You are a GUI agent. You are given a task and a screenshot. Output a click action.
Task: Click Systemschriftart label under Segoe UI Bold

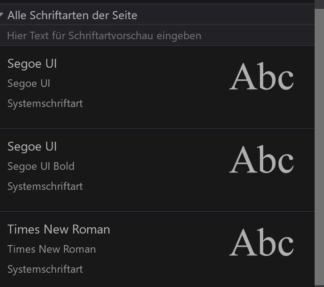(x=45, y=186)
